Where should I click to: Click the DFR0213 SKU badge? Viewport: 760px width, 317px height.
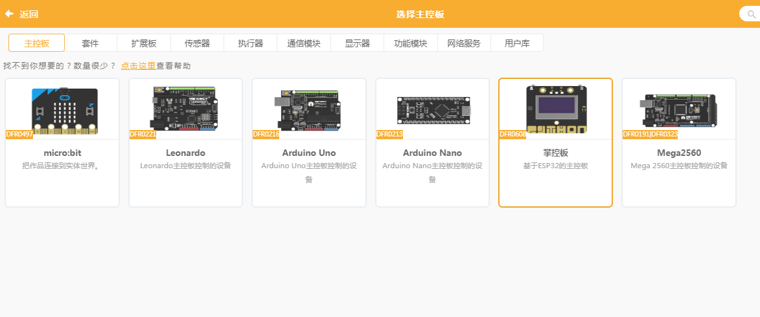[389, 134]
